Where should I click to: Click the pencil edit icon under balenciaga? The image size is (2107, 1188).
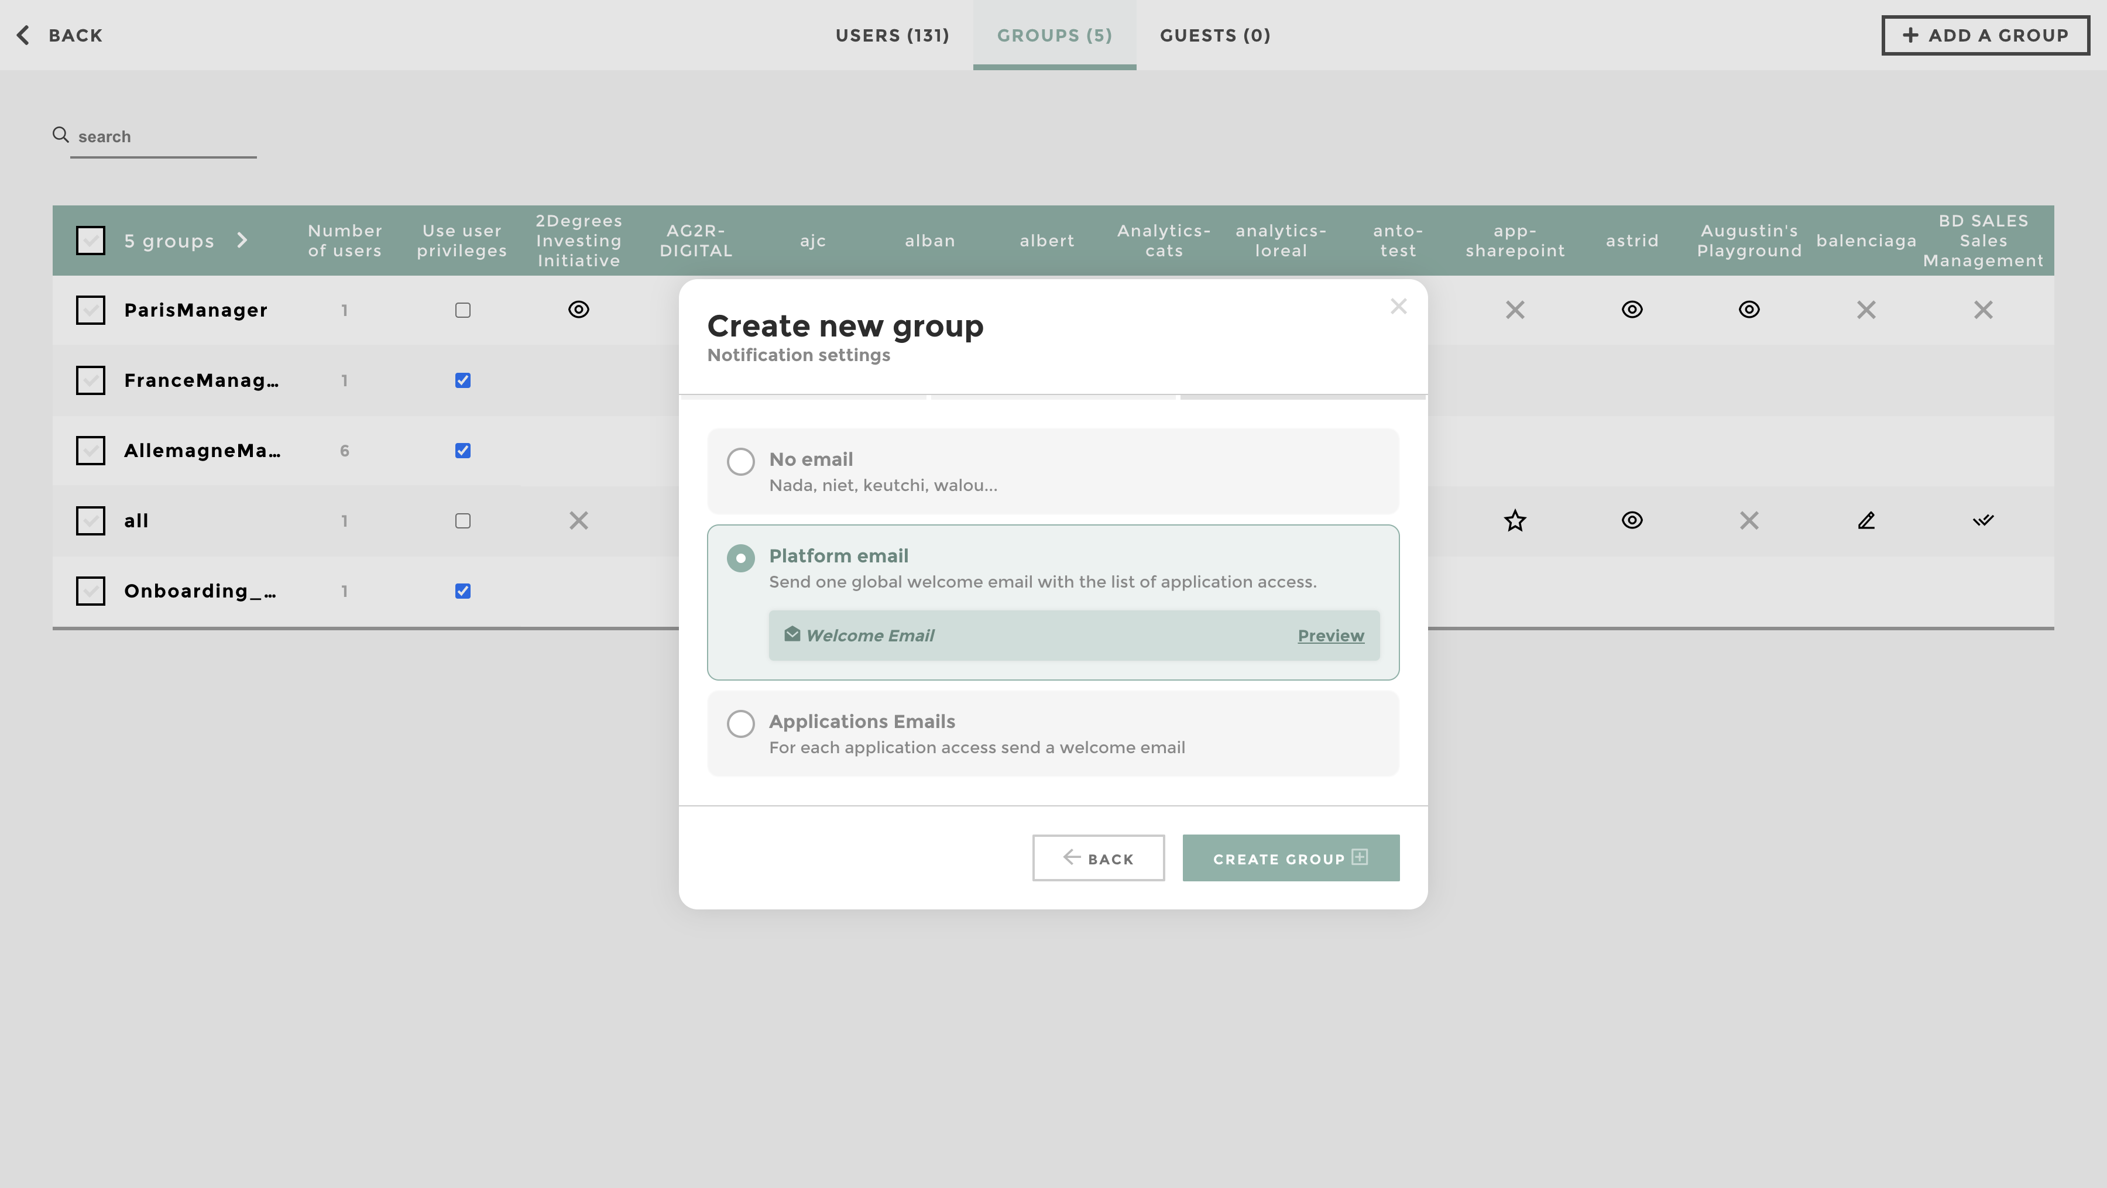tap(1866, 521)
